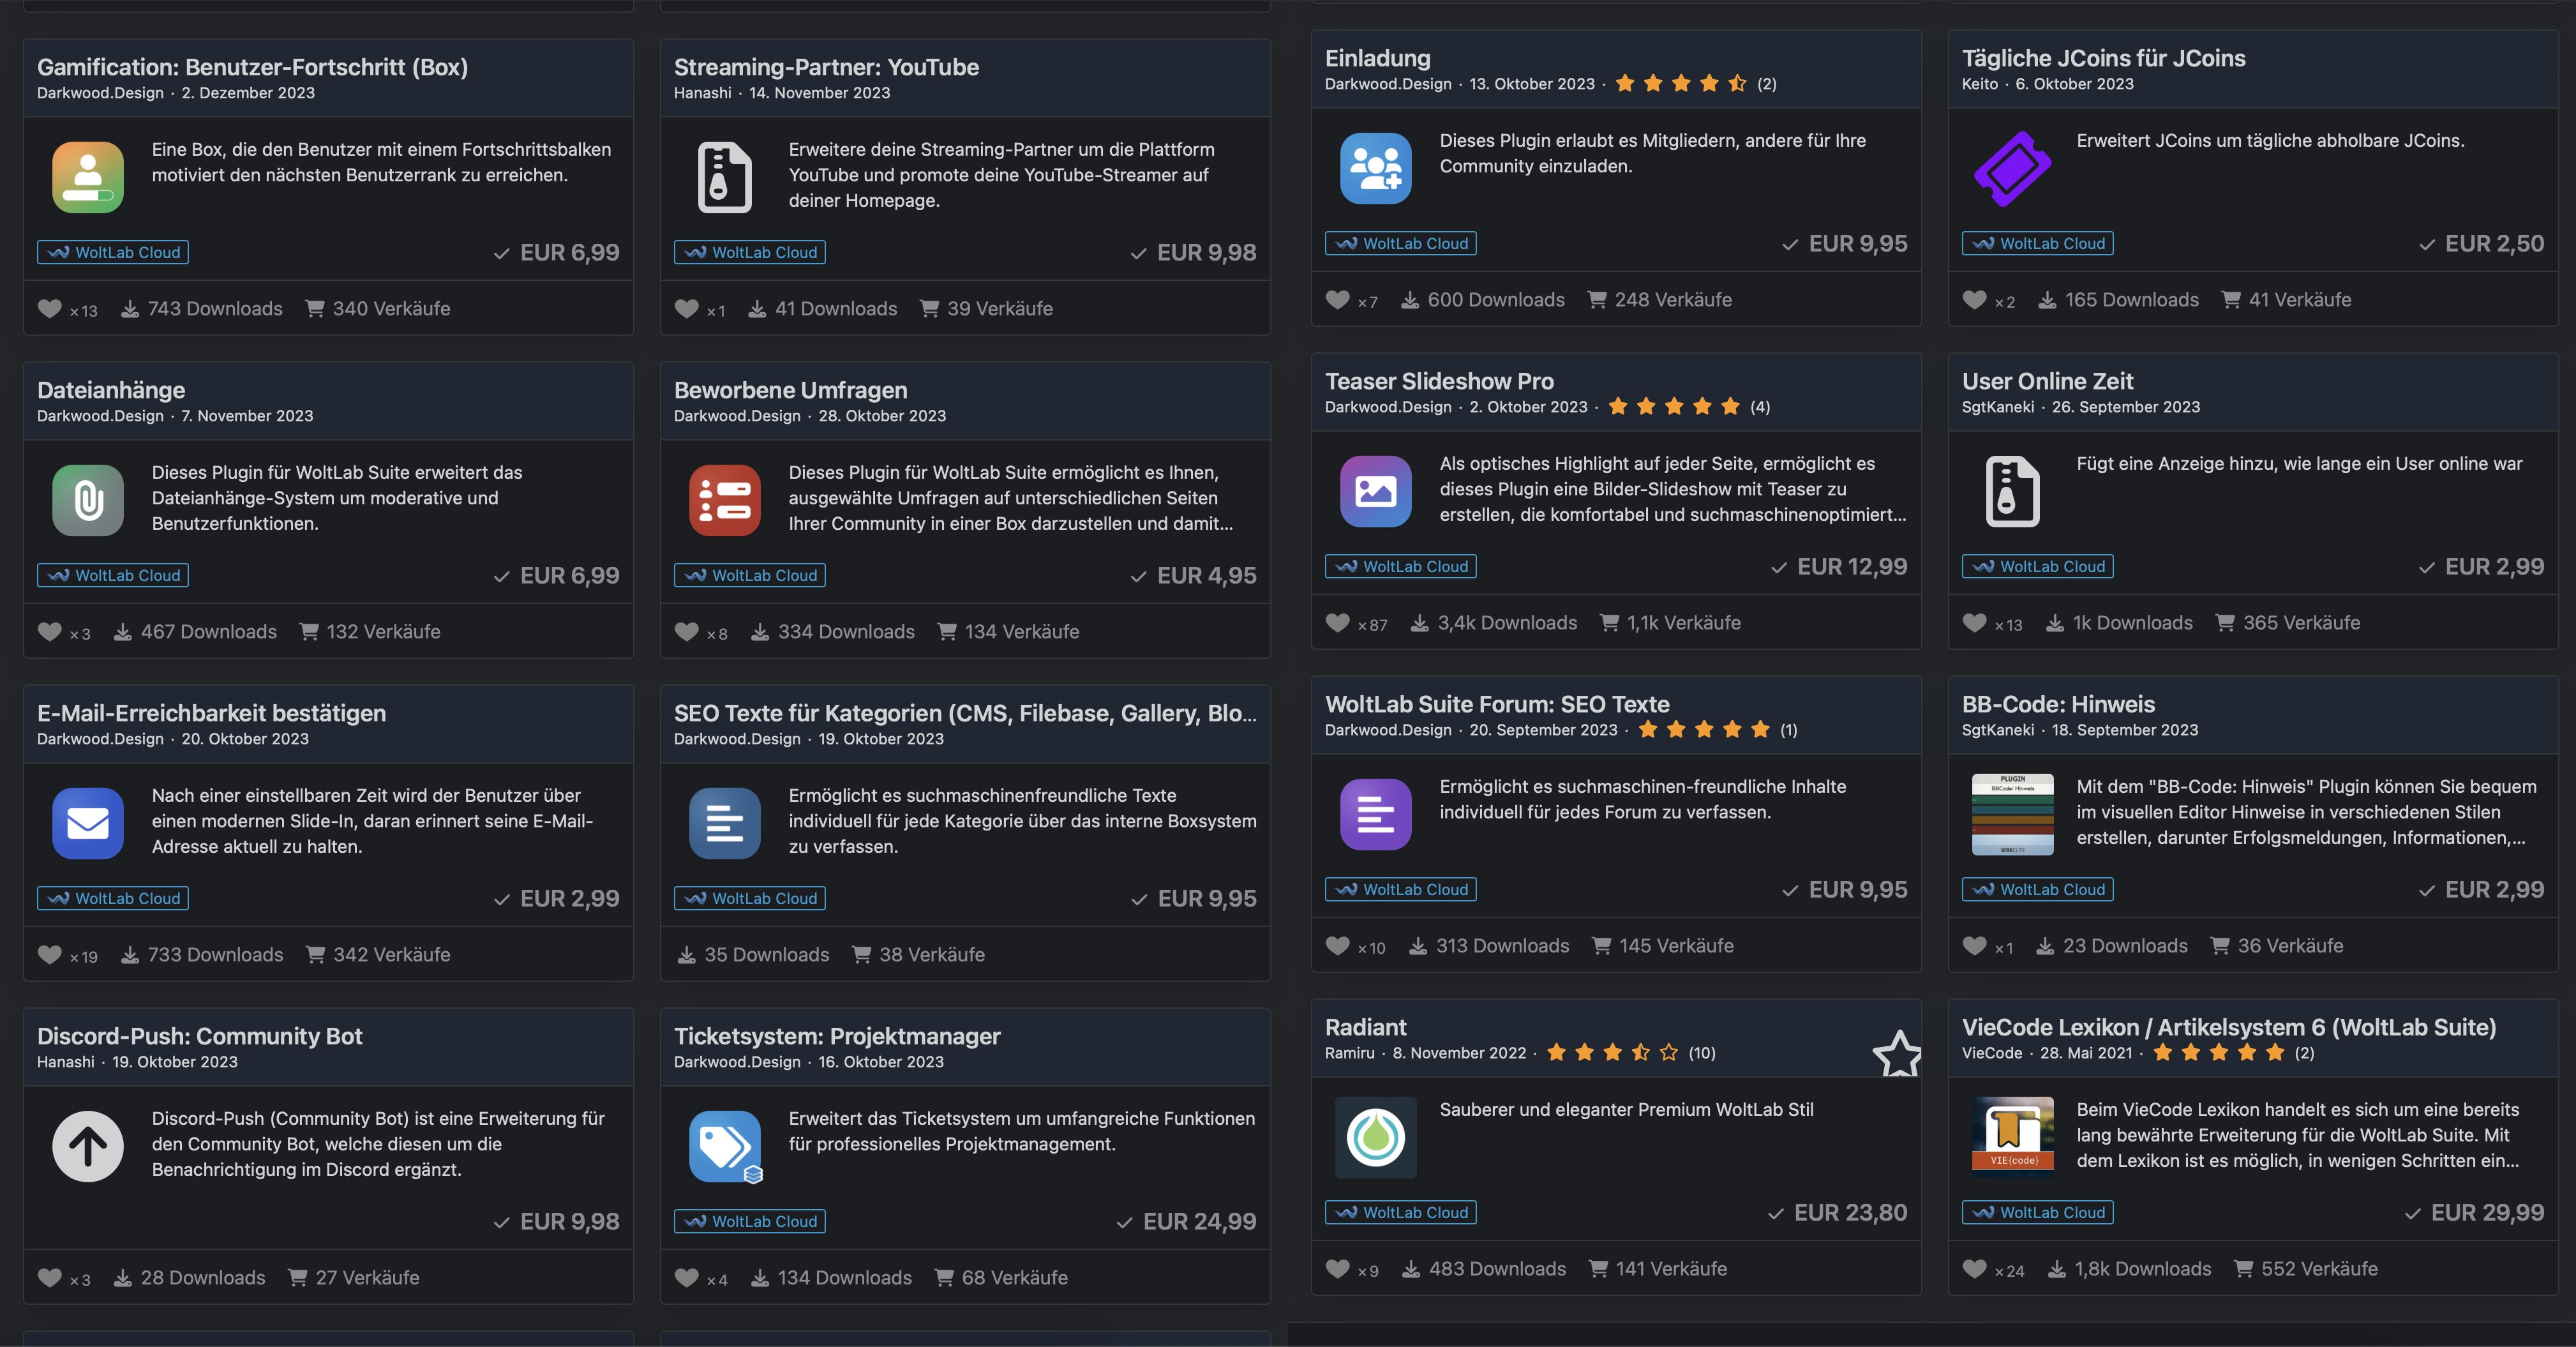Toggle the star outline on Radiant card
The width and height of the screenshot is (2576, 1347).
pos(1896,1055)
